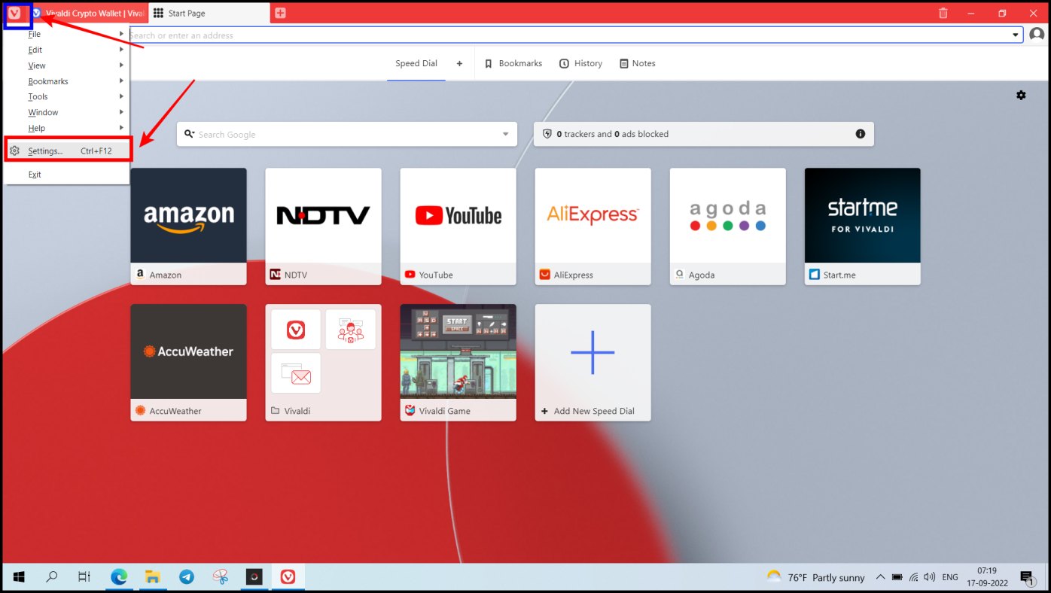Open the Window submenu
The height and width of the screenshot is (593, 1051).
pos(66,112)
